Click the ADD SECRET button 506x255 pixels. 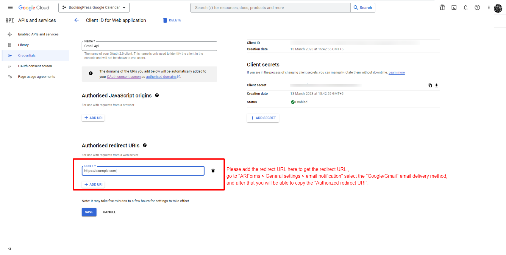point(263,118)
